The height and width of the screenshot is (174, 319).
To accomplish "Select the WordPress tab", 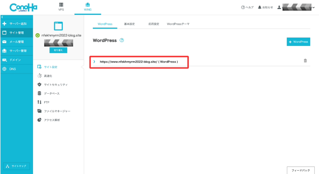I will [x=105, y=24].
